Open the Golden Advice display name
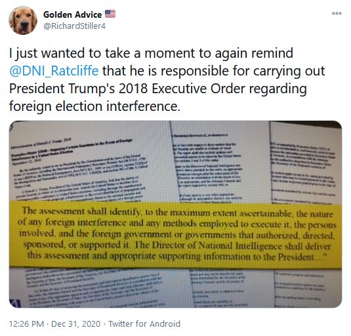351x336 pixels. point(72,14)
